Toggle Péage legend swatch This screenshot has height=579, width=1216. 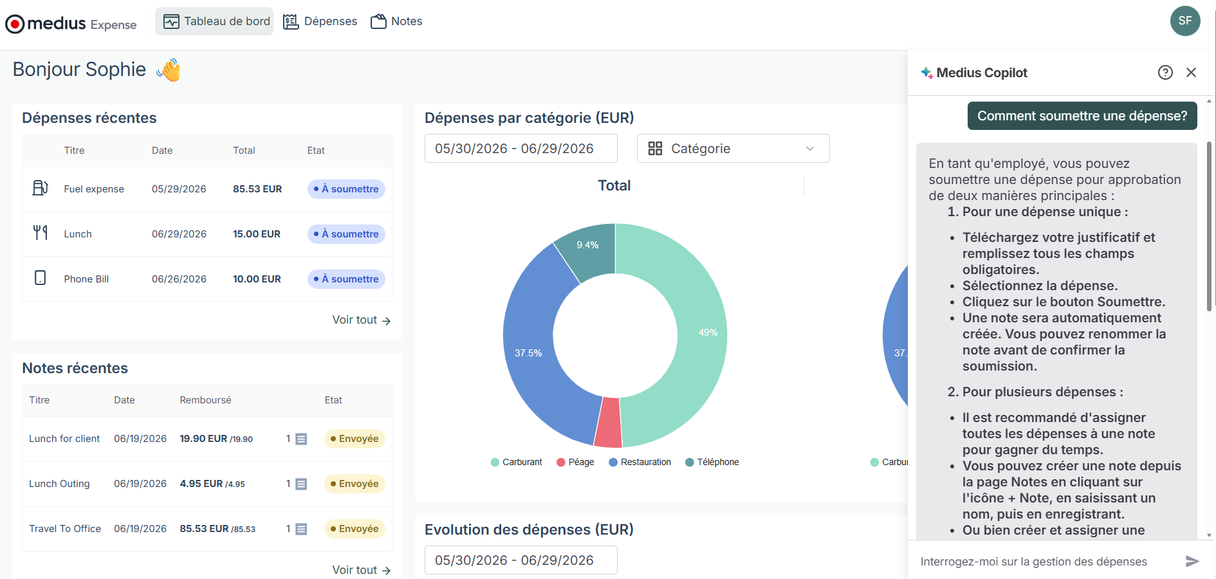point(561,462)
